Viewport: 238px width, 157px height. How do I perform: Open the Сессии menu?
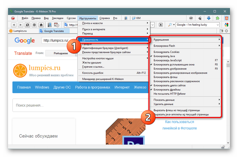(71, 18)
